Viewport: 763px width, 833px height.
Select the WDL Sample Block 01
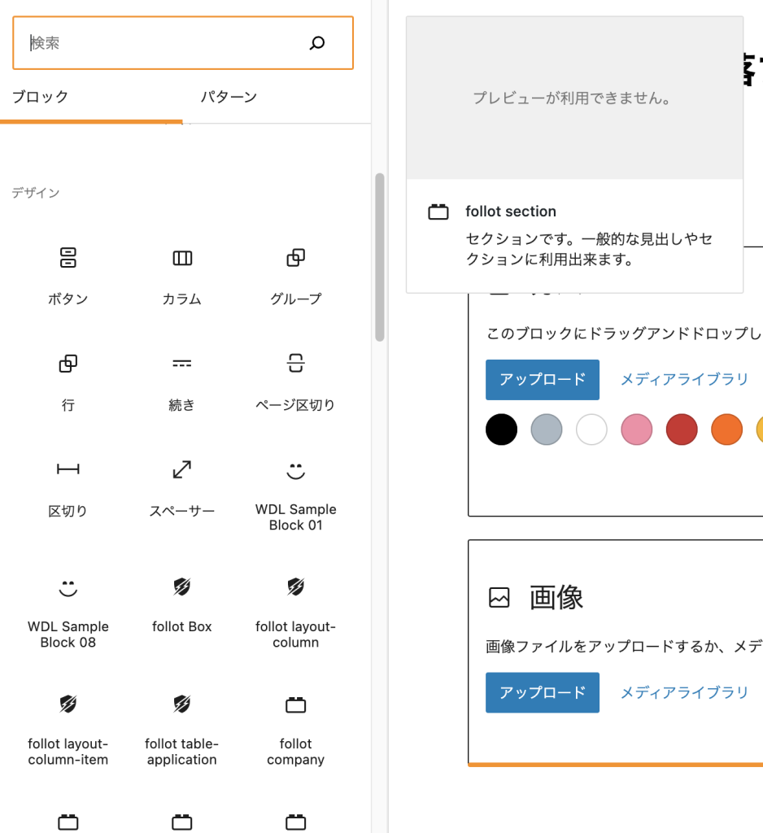[295, 495]
